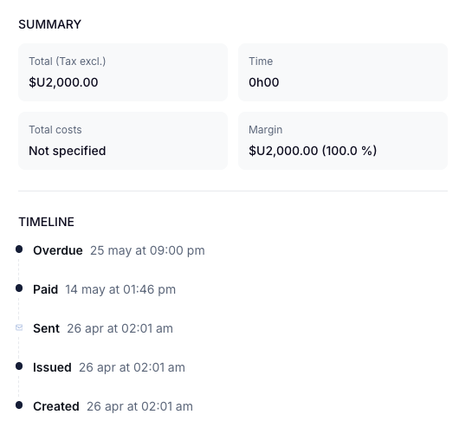Click the Overdue timeline bullet marker
The image size is (472, 434).
pyautogui.click(x=19, y=249)
